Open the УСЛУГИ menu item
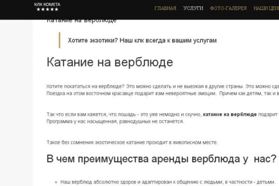 tap(193, 8)
